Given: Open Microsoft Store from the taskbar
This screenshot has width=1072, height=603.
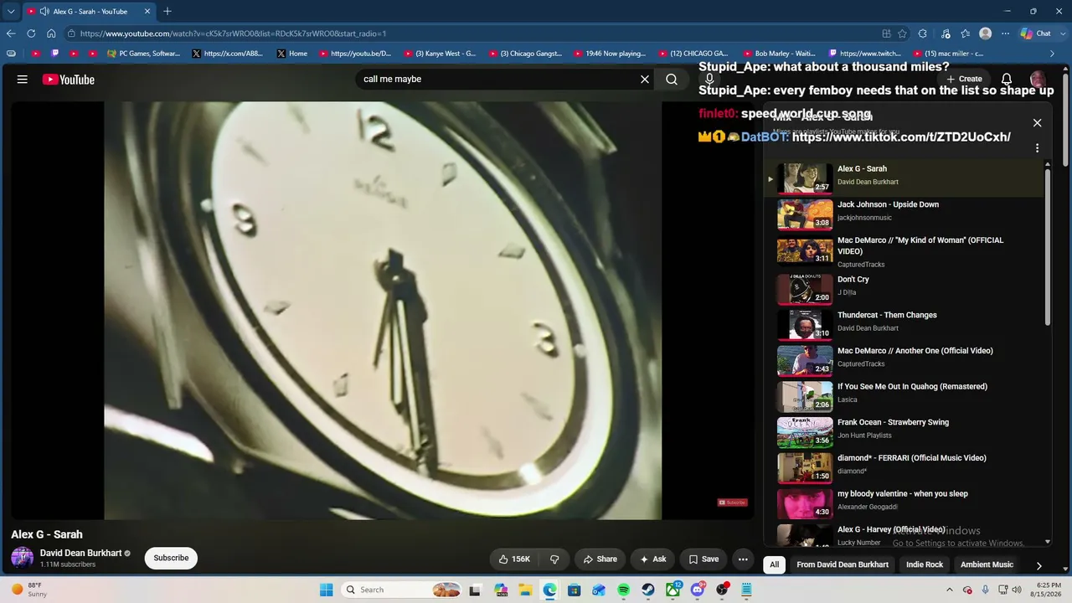Looking at the screenshot, I should (x=574, y=590).
